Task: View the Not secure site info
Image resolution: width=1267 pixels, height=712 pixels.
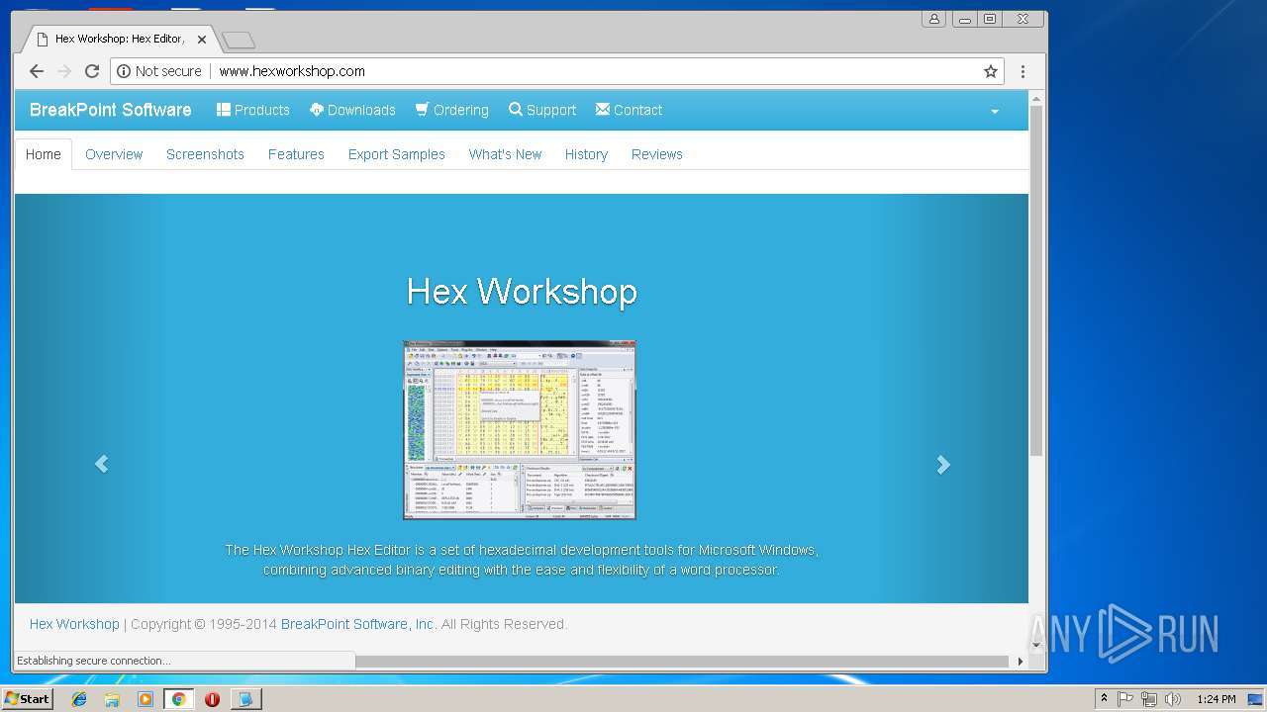Action: pyautogui.click(x=159, y=71)
